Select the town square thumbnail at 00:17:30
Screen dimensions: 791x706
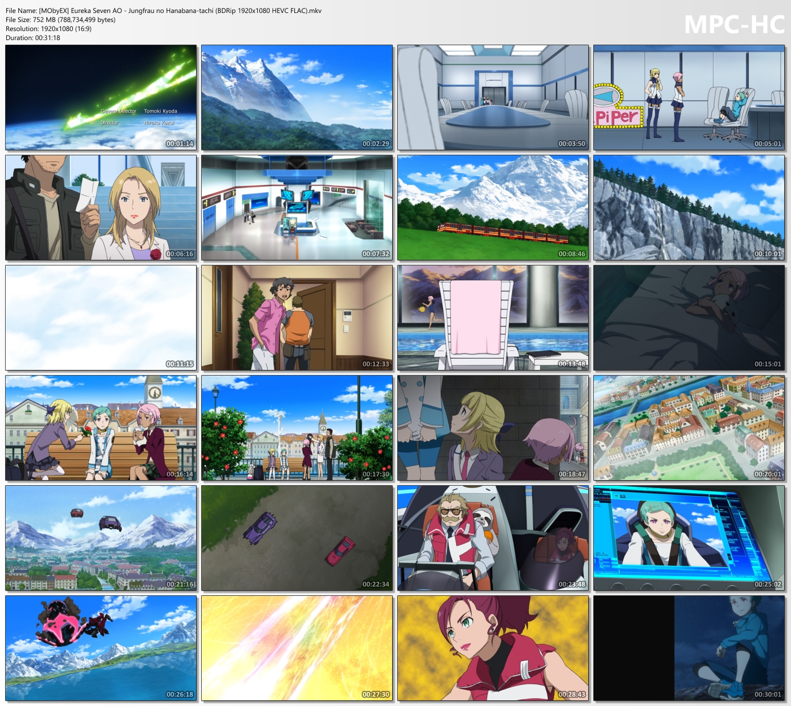pyautogui.click(x=297, y=428)
